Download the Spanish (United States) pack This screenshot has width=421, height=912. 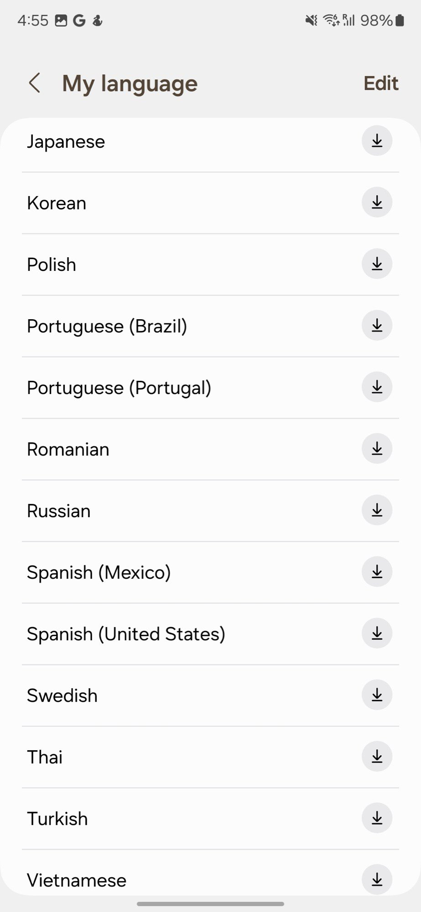coord(377,633)
